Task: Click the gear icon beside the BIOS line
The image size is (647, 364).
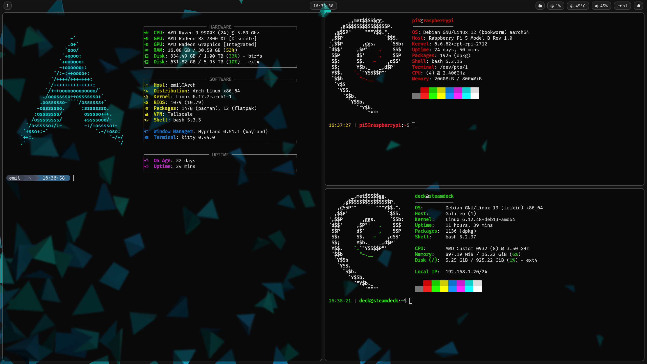Action: [147, 103]
